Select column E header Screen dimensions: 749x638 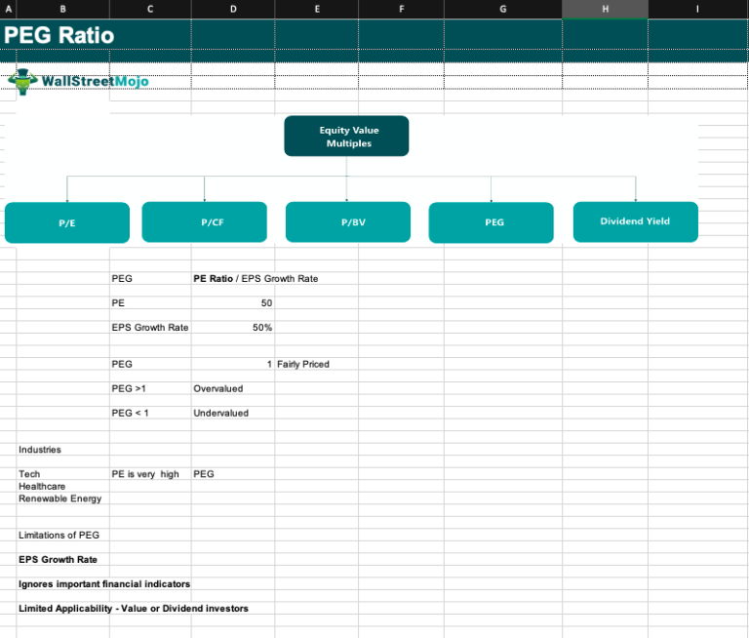317,9
